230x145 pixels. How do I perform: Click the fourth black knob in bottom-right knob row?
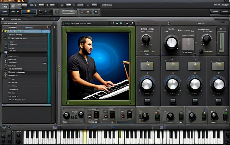214,116
